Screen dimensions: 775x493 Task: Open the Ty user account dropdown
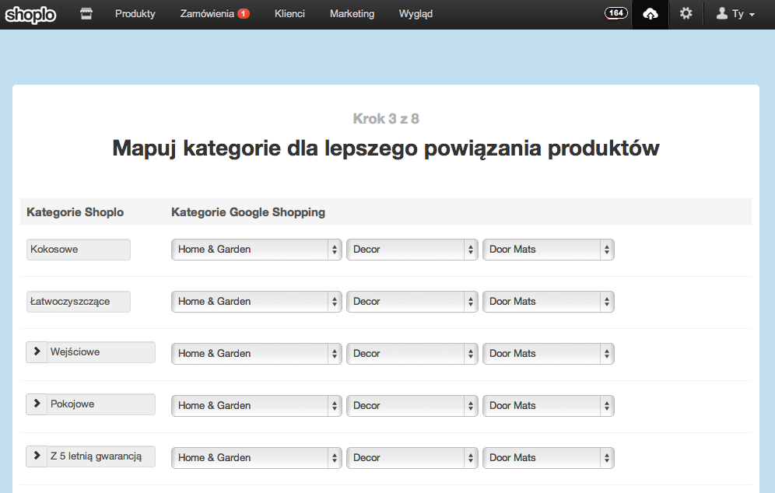pyautogui.click(x=736, y=14)
